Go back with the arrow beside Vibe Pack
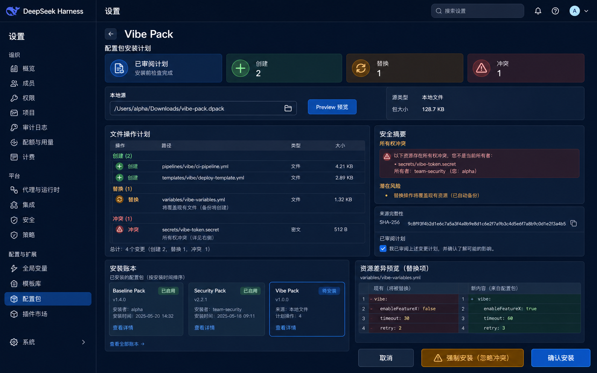The image size is (597, 373). [111, 34]
